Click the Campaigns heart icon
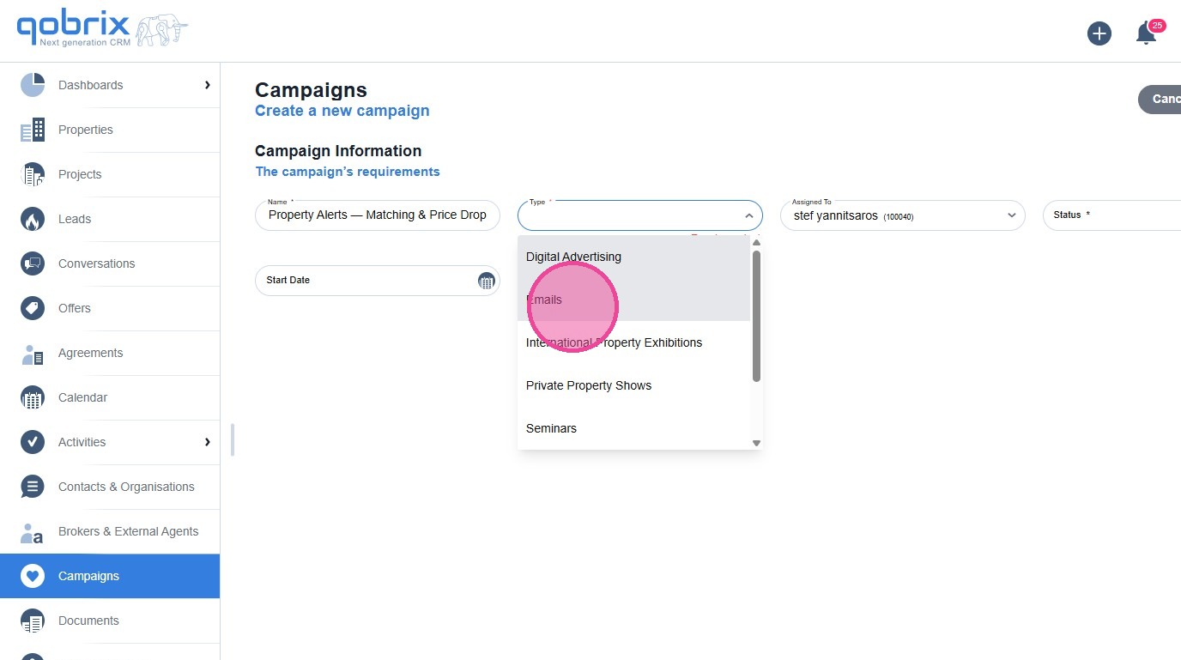This screenshot has height=660, width=1181. pyautogui.click(x=33, y=576)
